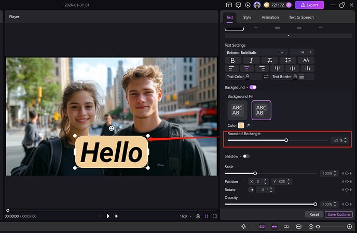The height and width of the screenshot is (233, 357).
Task: Open the message feedback icon
Action: (238, 5)
